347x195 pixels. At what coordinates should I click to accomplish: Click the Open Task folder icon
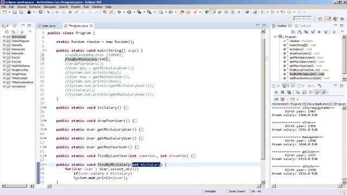coord(188,12)
